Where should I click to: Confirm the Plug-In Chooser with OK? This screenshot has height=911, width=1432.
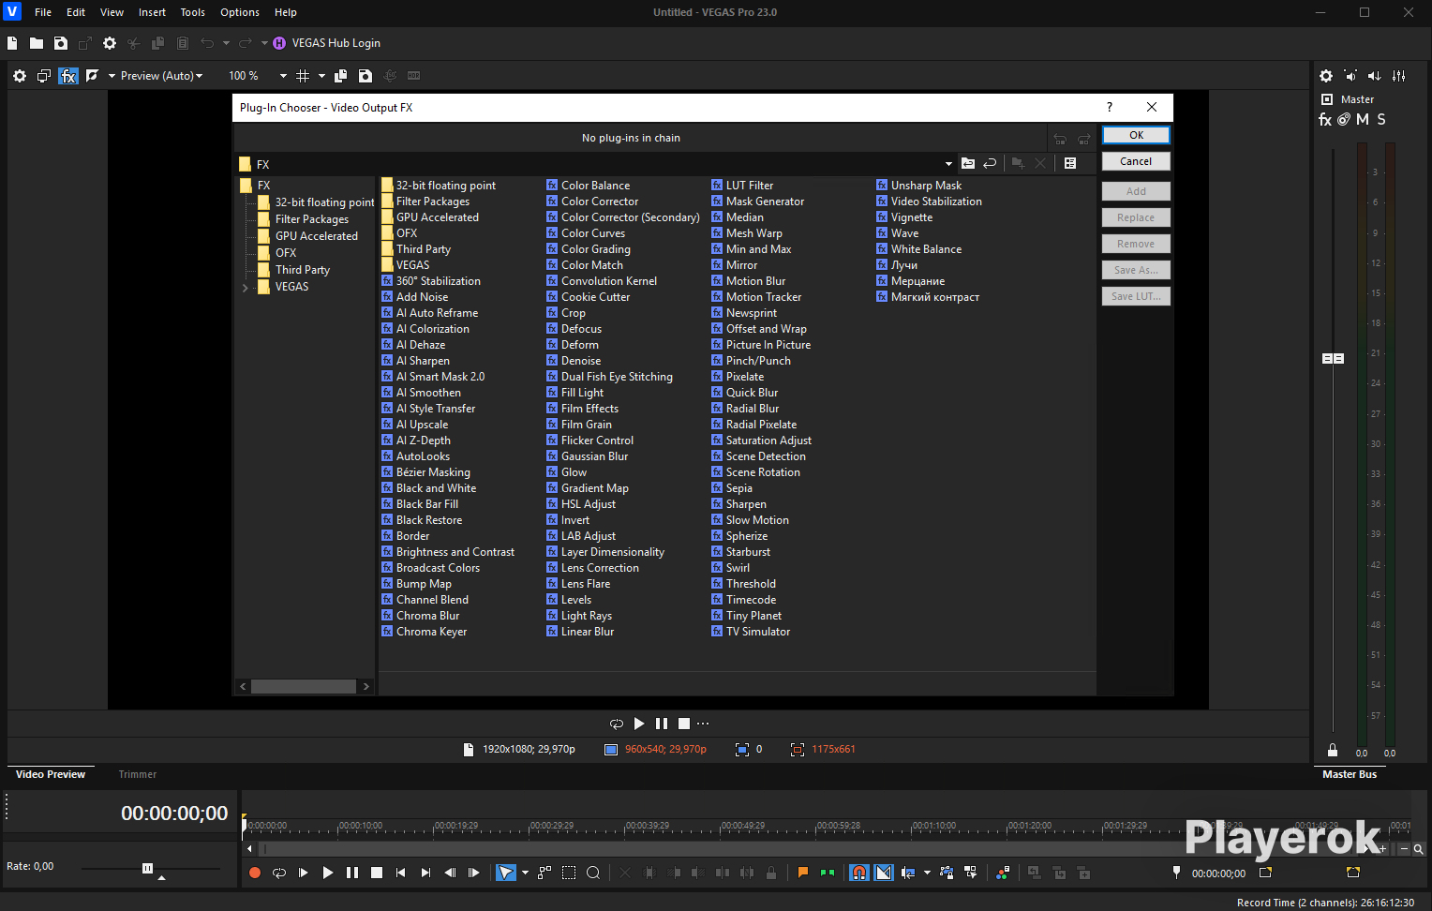pos(1136,135)
